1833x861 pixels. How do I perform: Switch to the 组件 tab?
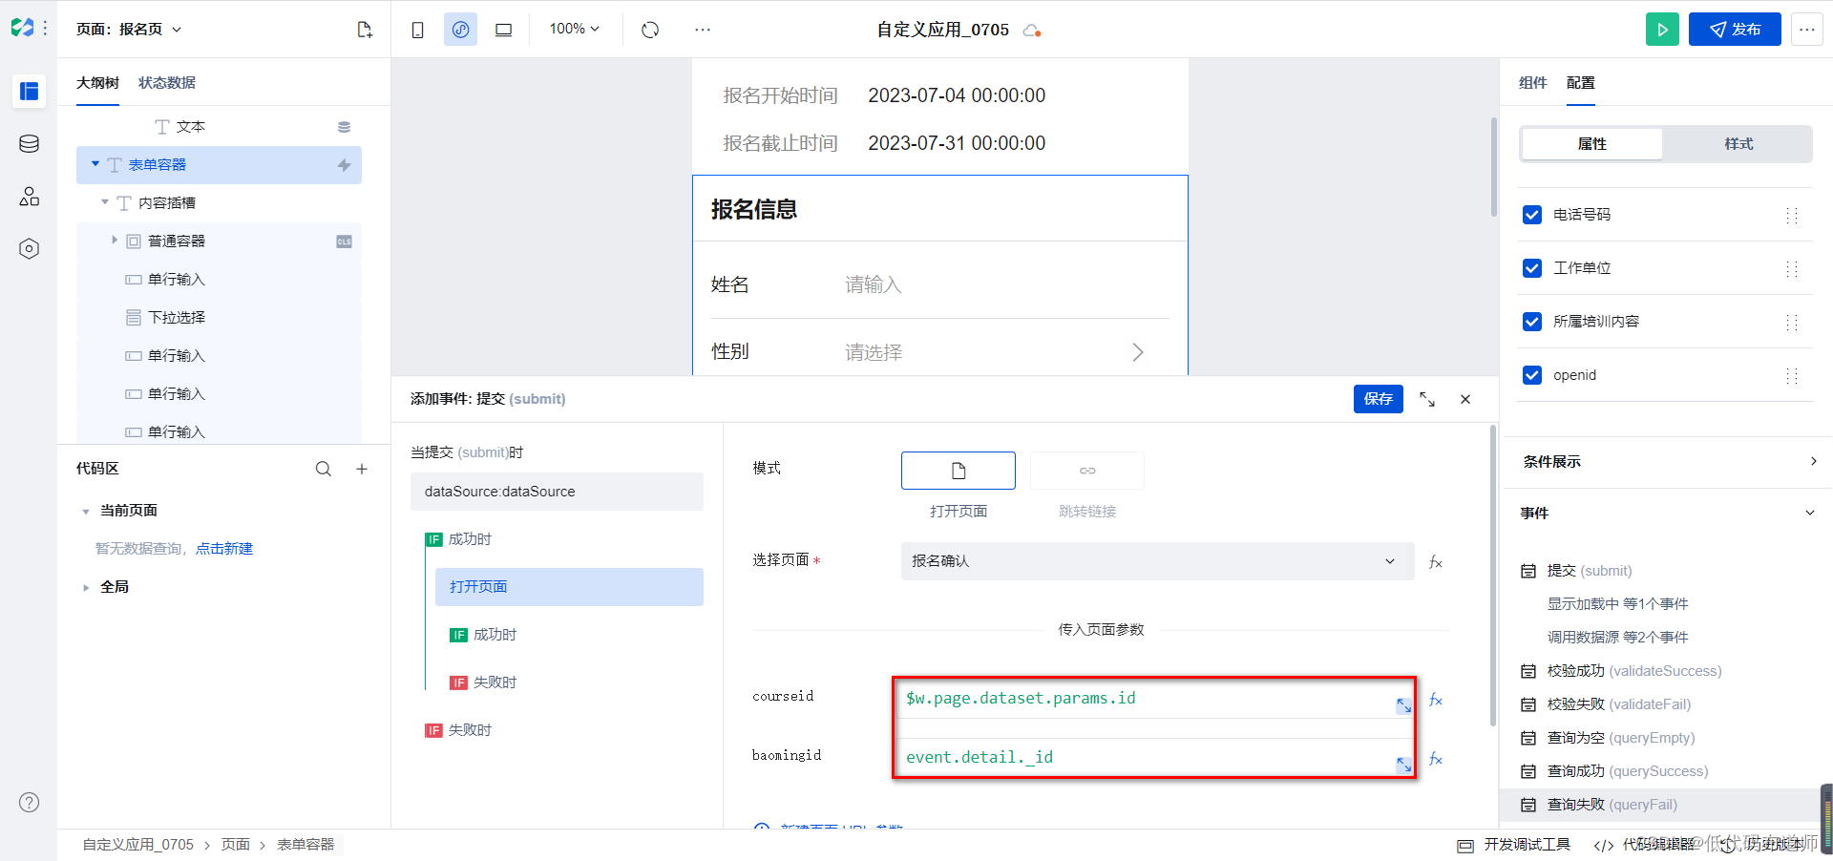pos(1533,83)
